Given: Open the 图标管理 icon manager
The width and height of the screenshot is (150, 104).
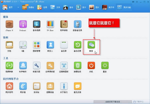Looking at the screenshot, I should pyautogui.click(x=36, y=45).
